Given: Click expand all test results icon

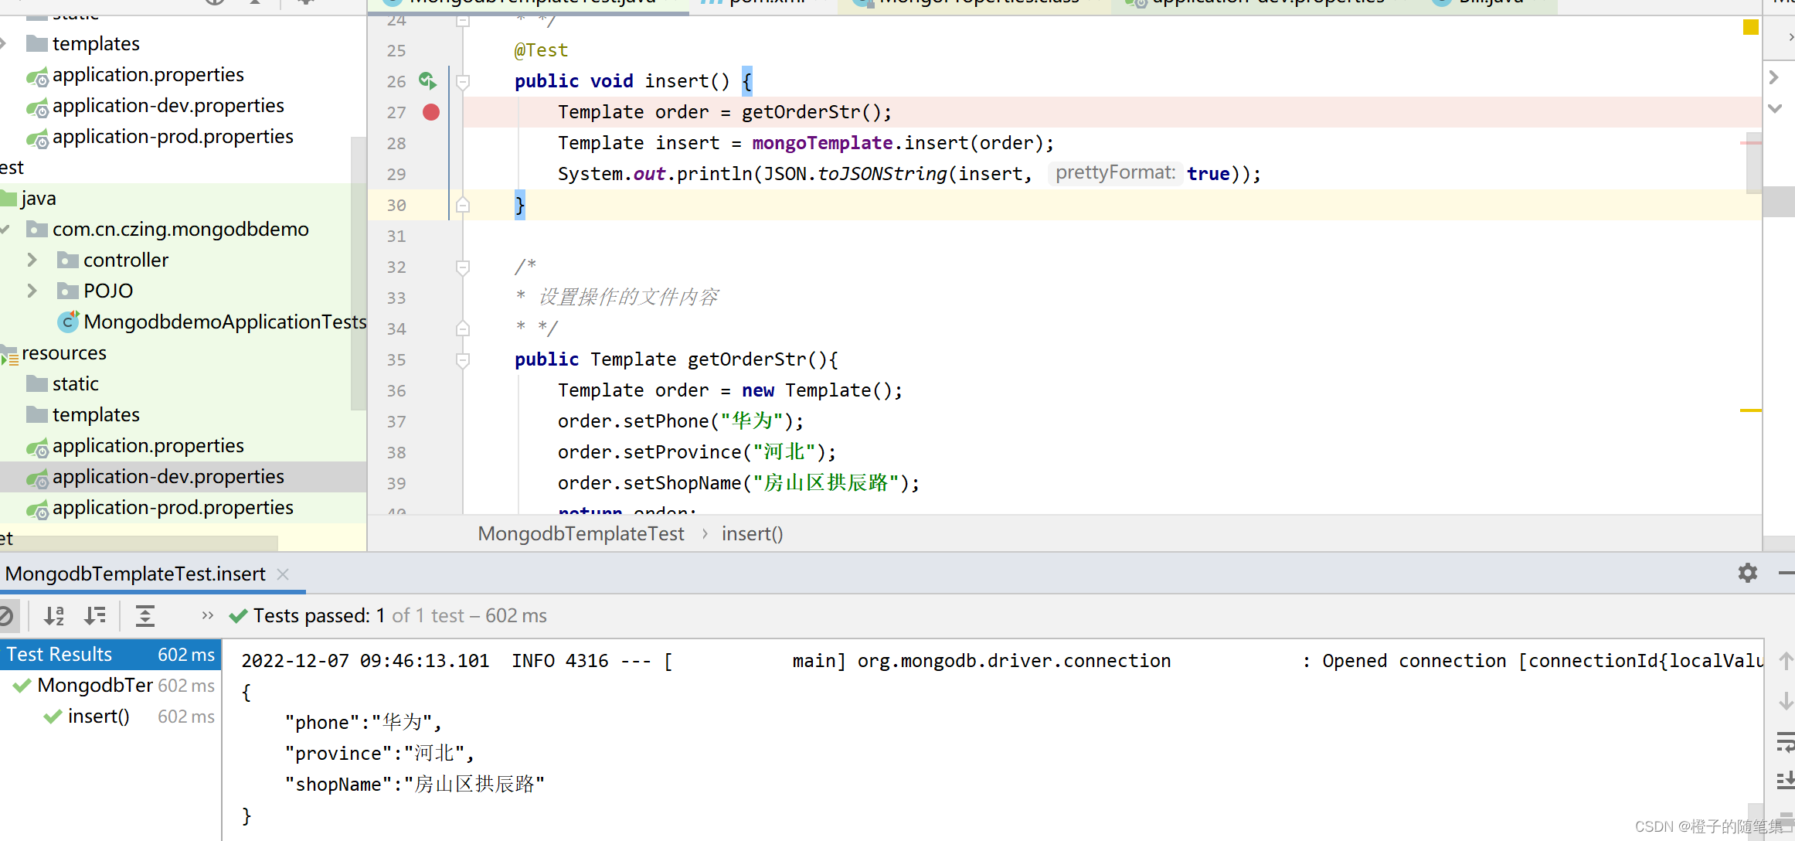Looking at the screenshot, I should [x=145, y=615].
